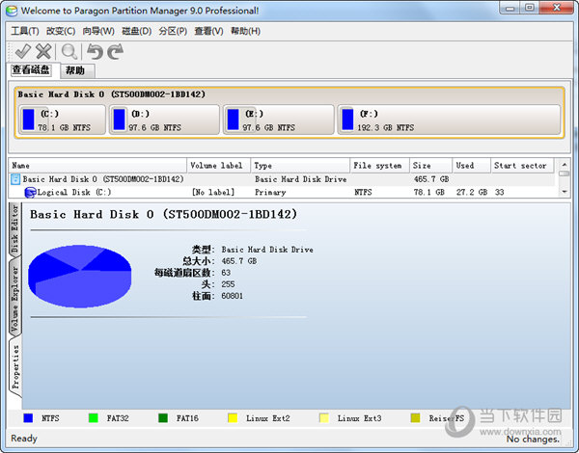The height and width of the screenshot is (453, 579).
Task: Open the 帮助(H) menu
Action: click(x=245, y=31)
